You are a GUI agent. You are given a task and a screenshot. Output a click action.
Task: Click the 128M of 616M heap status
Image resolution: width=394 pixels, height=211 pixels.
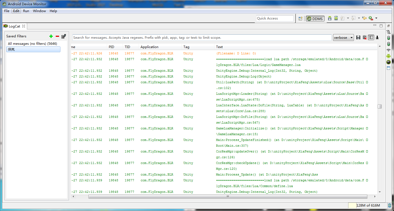click(367, 206)
